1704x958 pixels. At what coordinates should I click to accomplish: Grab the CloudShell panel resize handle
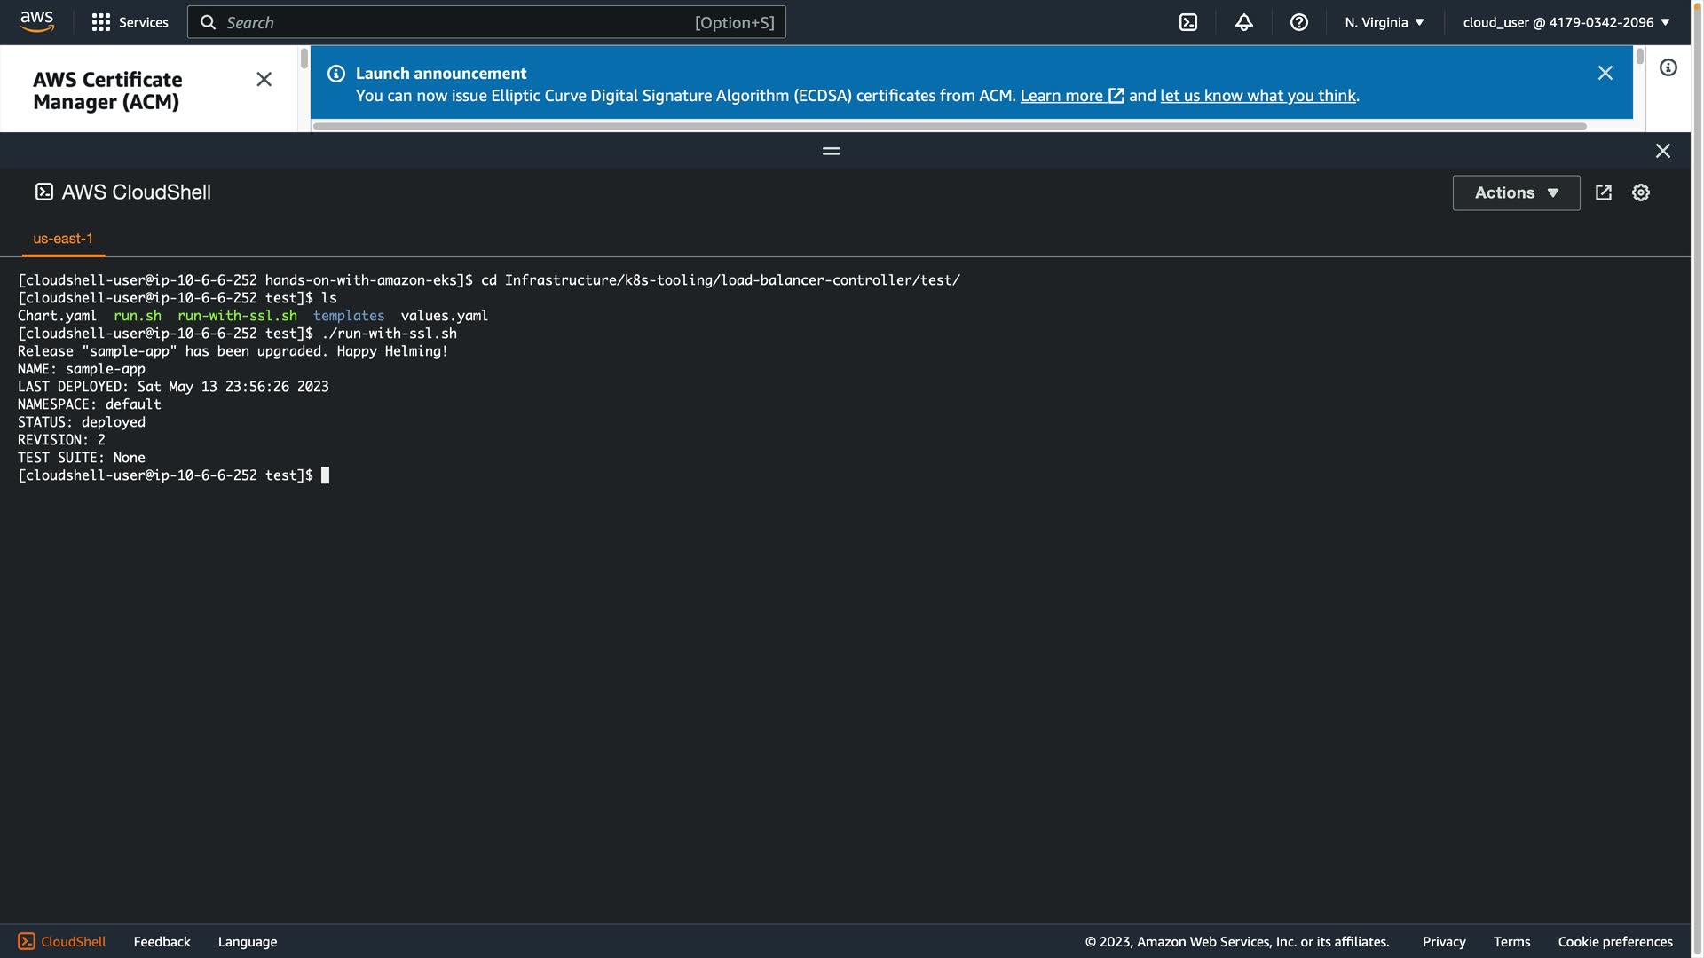click(x=831, y=152)
